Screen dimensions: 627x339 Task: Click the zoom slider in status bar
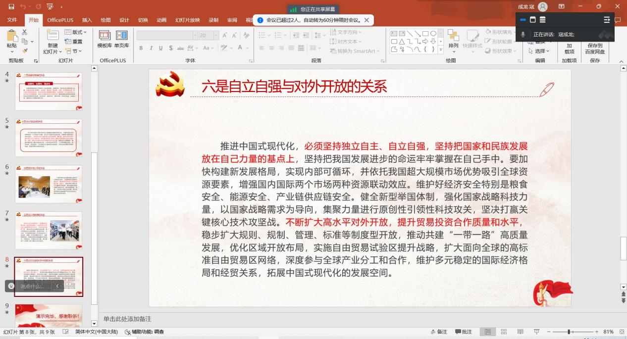pyautogui.click(x=570, y=332)
